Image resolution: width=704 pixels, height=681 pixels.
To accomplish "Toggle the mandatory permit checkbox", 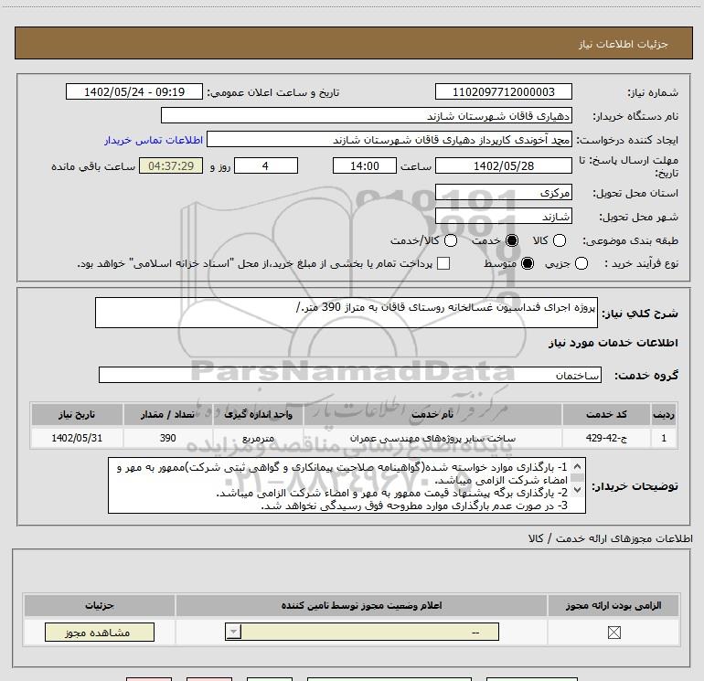I will [613, 633].
